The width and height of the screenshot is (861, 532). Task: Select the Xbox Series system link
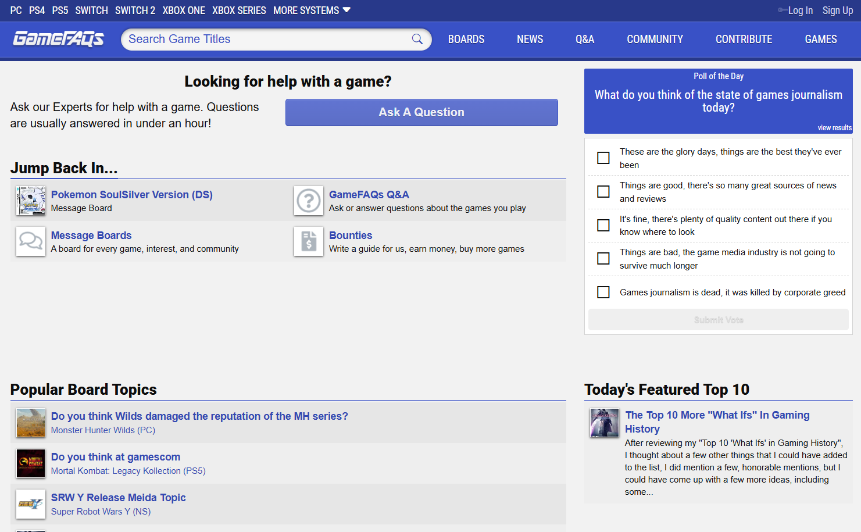pyautogui.click(x=239, y=10)
